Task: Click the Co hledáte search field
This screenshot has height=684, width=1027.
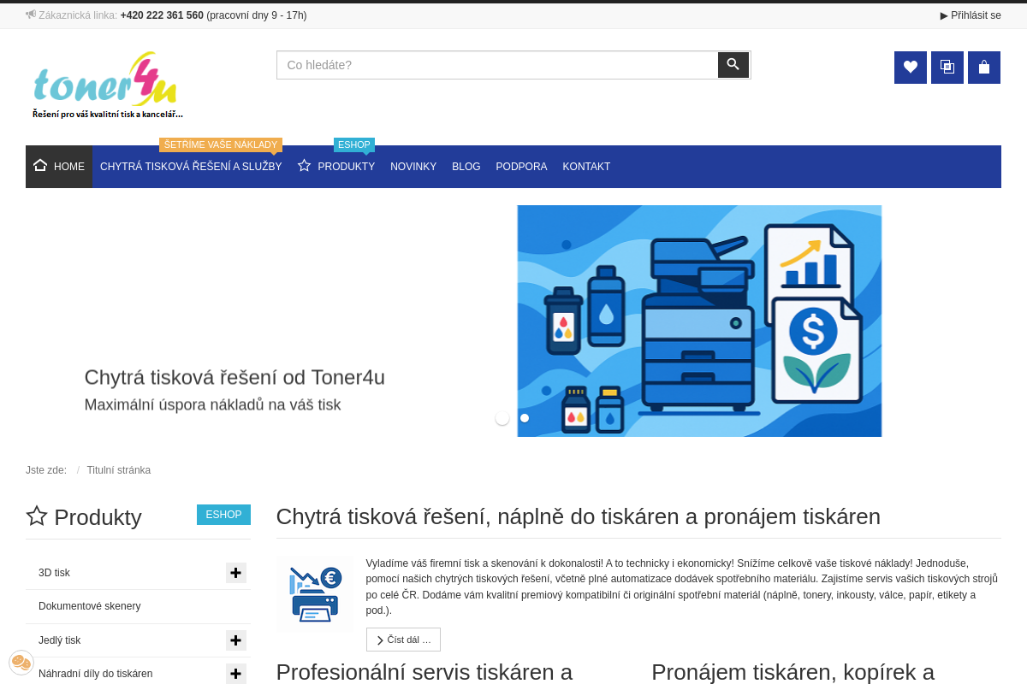Action: click(496, 65)
